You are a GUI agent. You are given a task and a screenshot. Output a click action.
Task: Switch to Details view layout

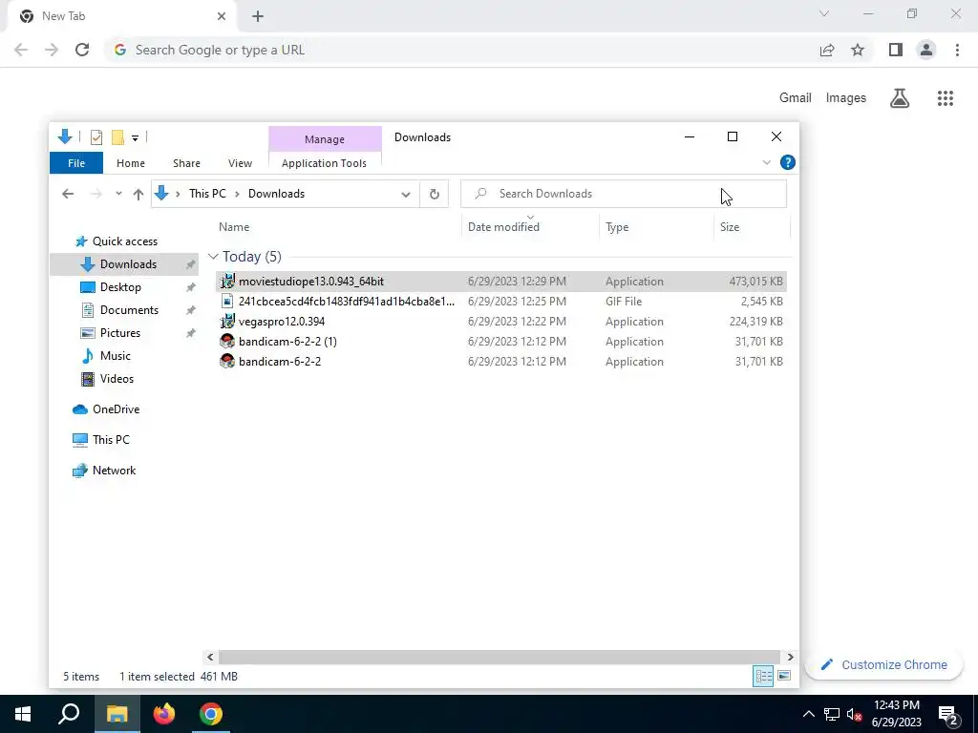[763, 676]
